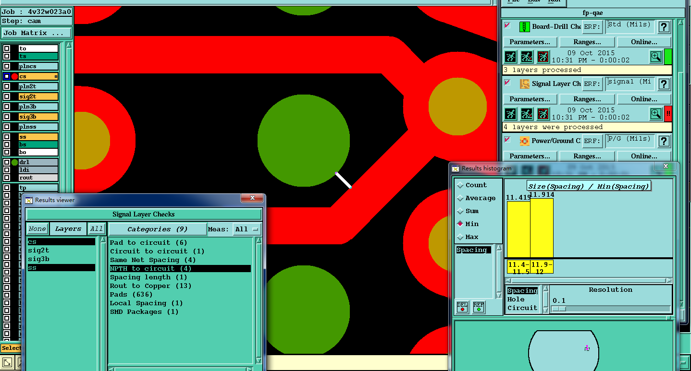Toggle Board-Drill Checks checkbox
The width and height of the screenshot is (691, 371).
tap(507, 25)
